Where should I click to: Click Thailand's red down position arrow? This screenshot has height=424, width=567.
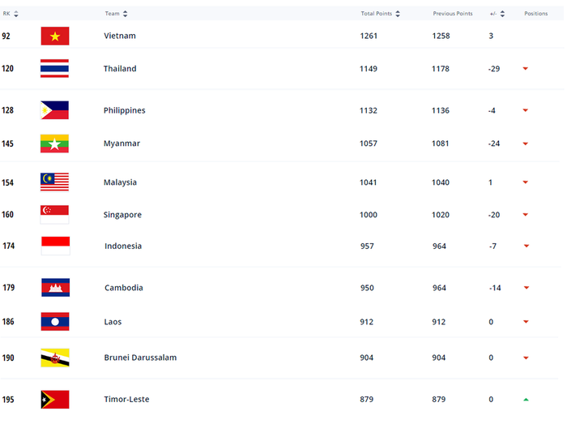pyautogui.click(x=526, y=69)
